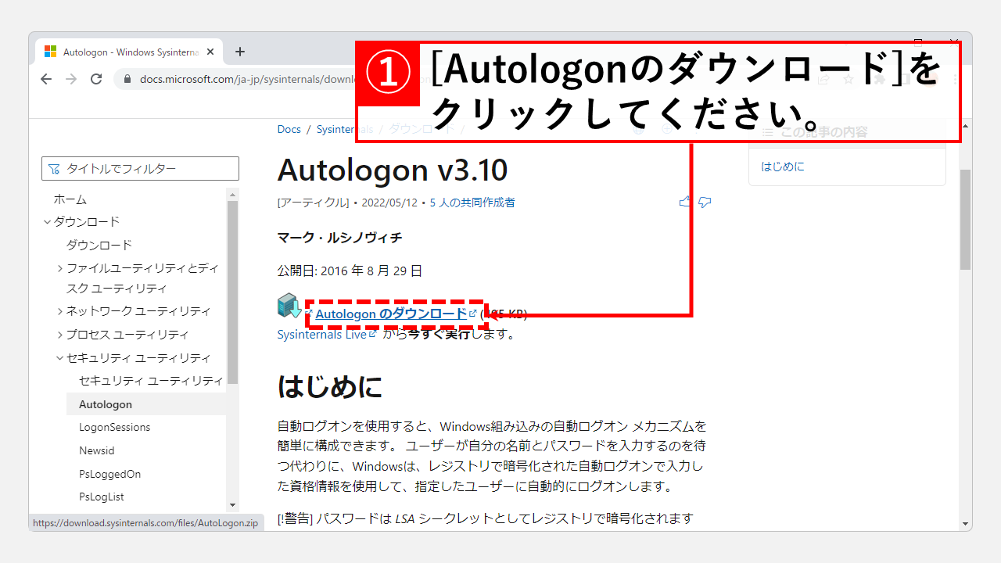
Task: Click the Autologon download package icon
Action: 289,306
